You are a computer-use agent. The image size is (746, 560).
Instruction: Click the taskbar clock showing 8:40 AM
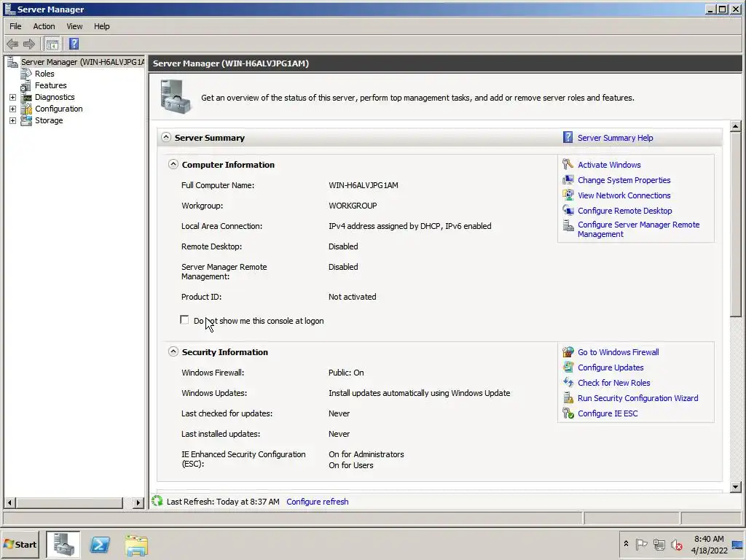709,544
